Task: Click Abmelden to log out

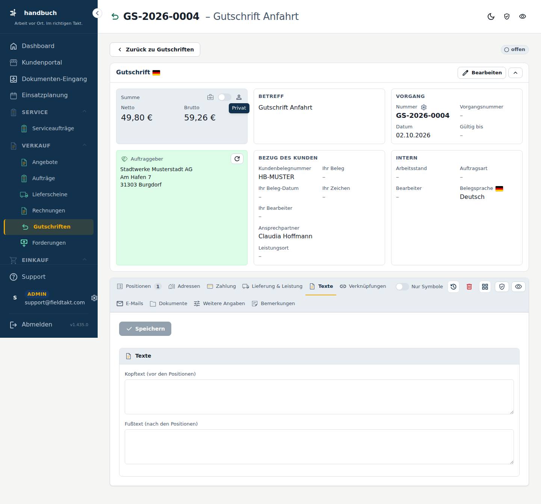Action: pos(37,325)
